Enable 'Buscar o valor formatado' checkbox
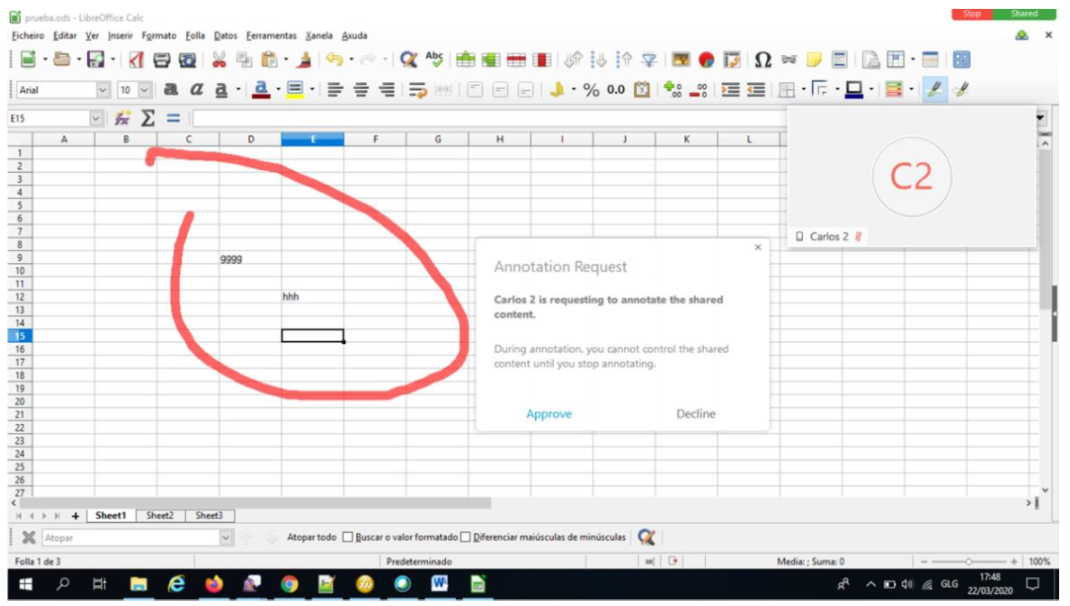Image resolution: width=1070 pixels, height=606 pixels. pos(347,537)
